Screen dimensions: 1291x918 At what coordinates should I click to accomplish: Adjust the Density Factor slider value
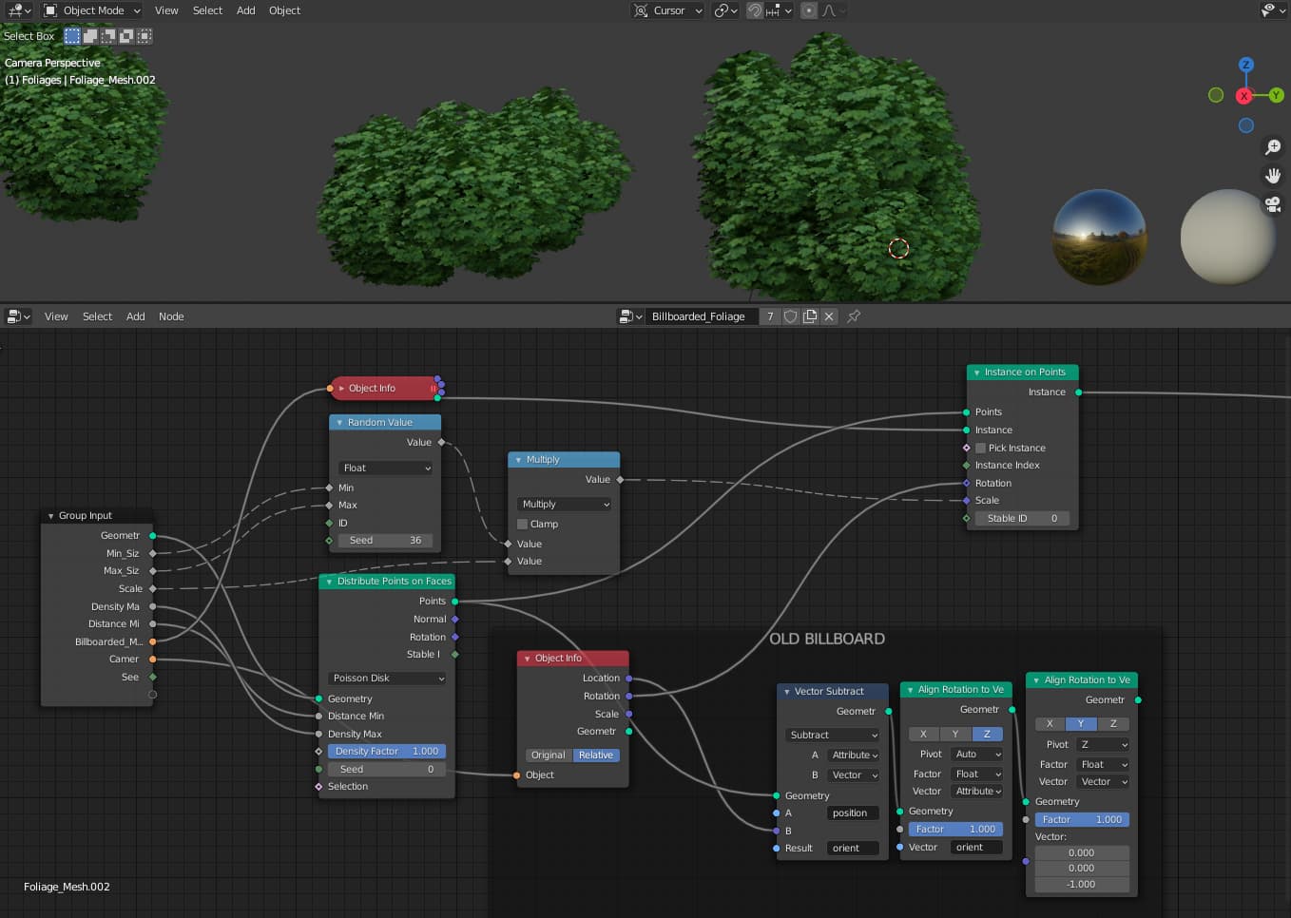coord(386,751)
